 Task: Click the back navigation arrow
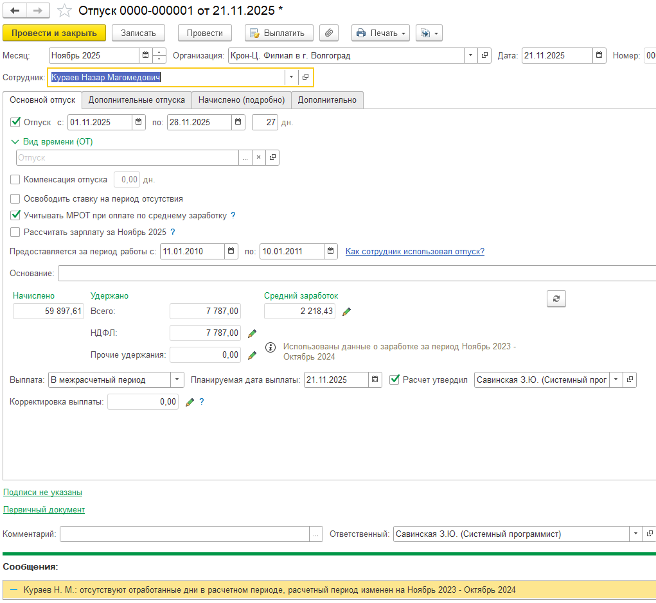[x=15, y=11]
